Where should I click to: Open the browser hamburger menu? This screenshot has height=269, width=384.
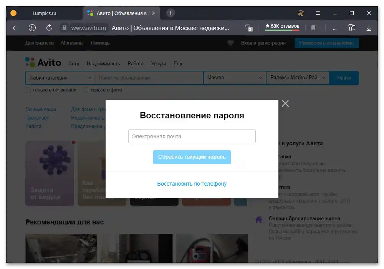pos(318,13)
